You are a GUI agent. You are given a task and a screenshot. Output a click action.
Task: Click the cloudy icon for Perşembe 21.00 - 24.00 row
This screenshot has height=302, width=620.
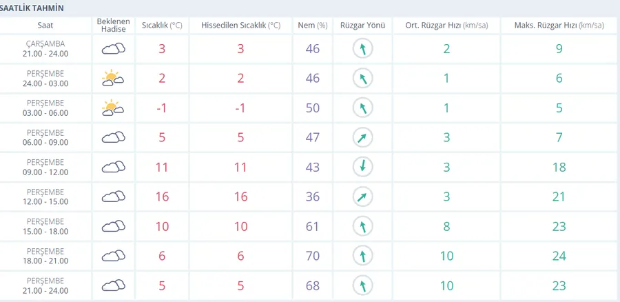pos(114,285)
